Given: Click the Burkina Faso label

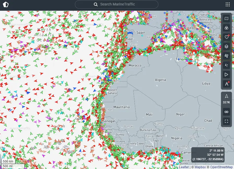Looking at the screenshot, I should point(148,130).
